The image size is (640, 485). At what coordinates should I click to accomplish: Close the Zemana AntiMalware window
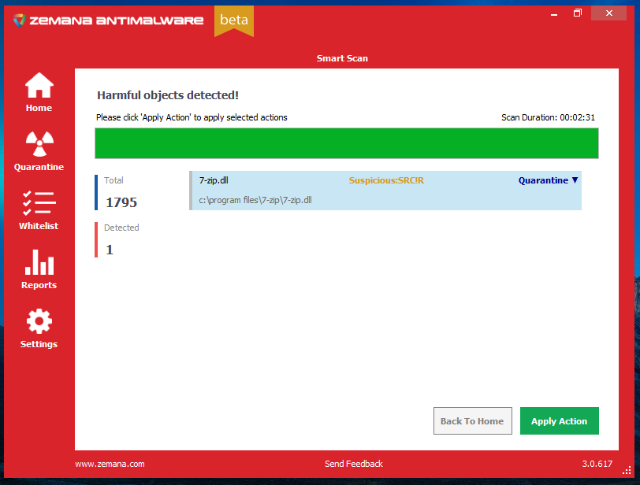(x=608, y=13)
